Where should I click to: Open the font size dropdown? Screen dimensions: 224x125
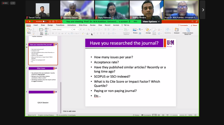tap(76, 29)
